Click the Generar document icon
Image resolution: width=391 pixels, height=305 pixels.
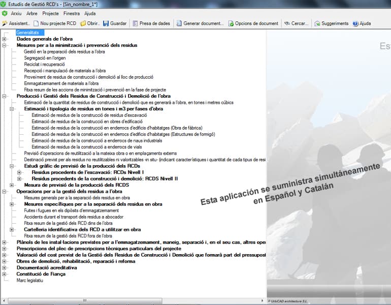coord(179,23)
